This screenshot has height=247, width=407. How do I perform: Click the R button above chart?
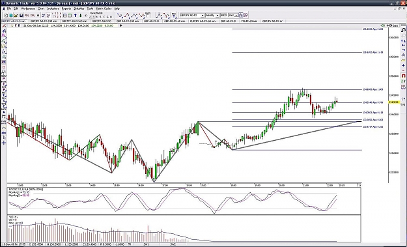19,25
